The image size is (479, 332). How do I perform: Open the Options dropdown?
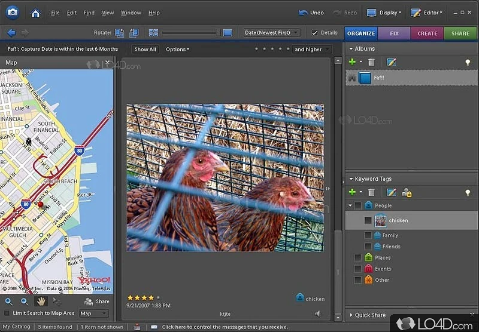point(177,50)
